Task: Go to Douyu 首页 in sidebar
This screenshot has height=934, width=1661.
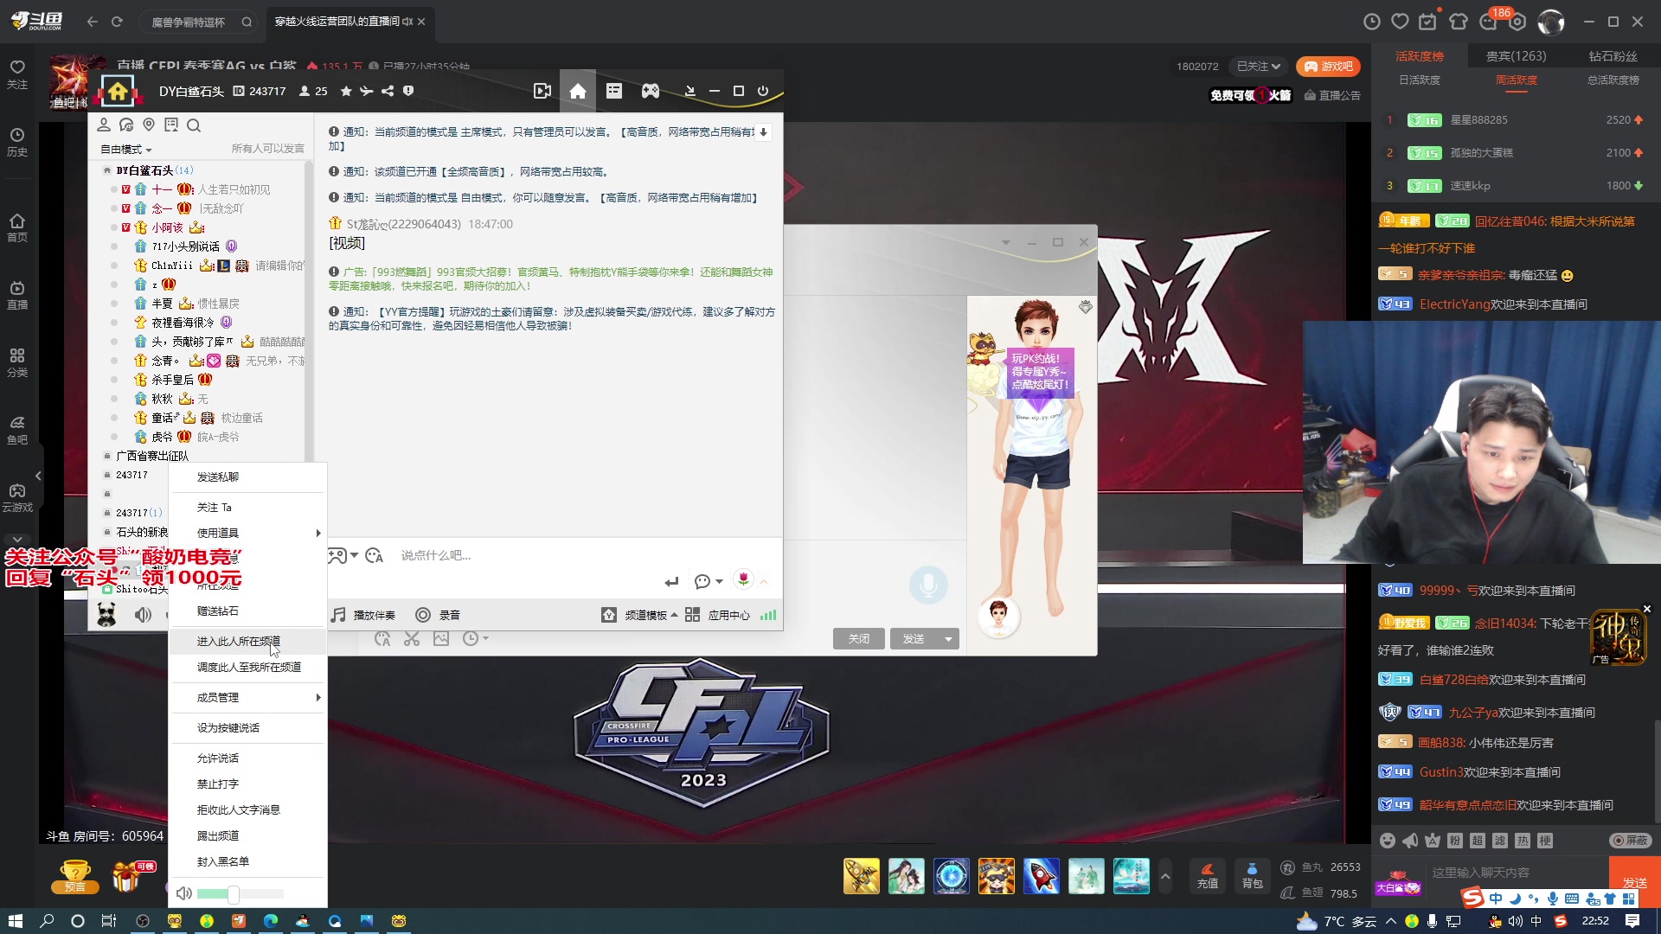Action: click(x=17, y=228)
